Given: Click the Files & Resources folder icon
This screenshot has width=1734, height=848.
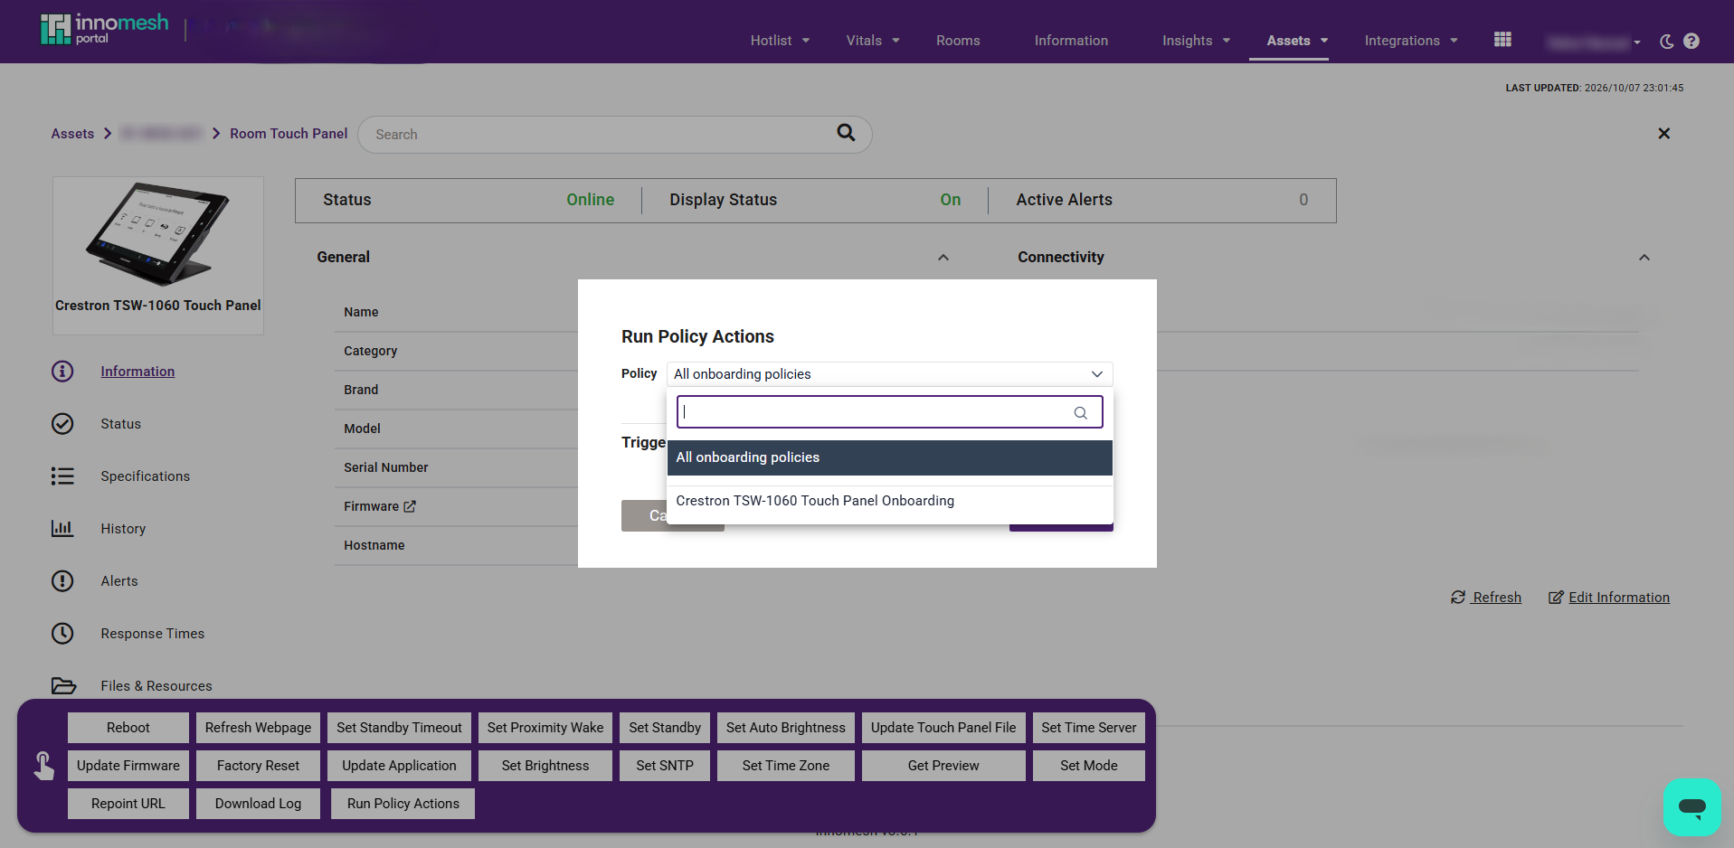Looking at the screenshot, I should coord(63,686).
